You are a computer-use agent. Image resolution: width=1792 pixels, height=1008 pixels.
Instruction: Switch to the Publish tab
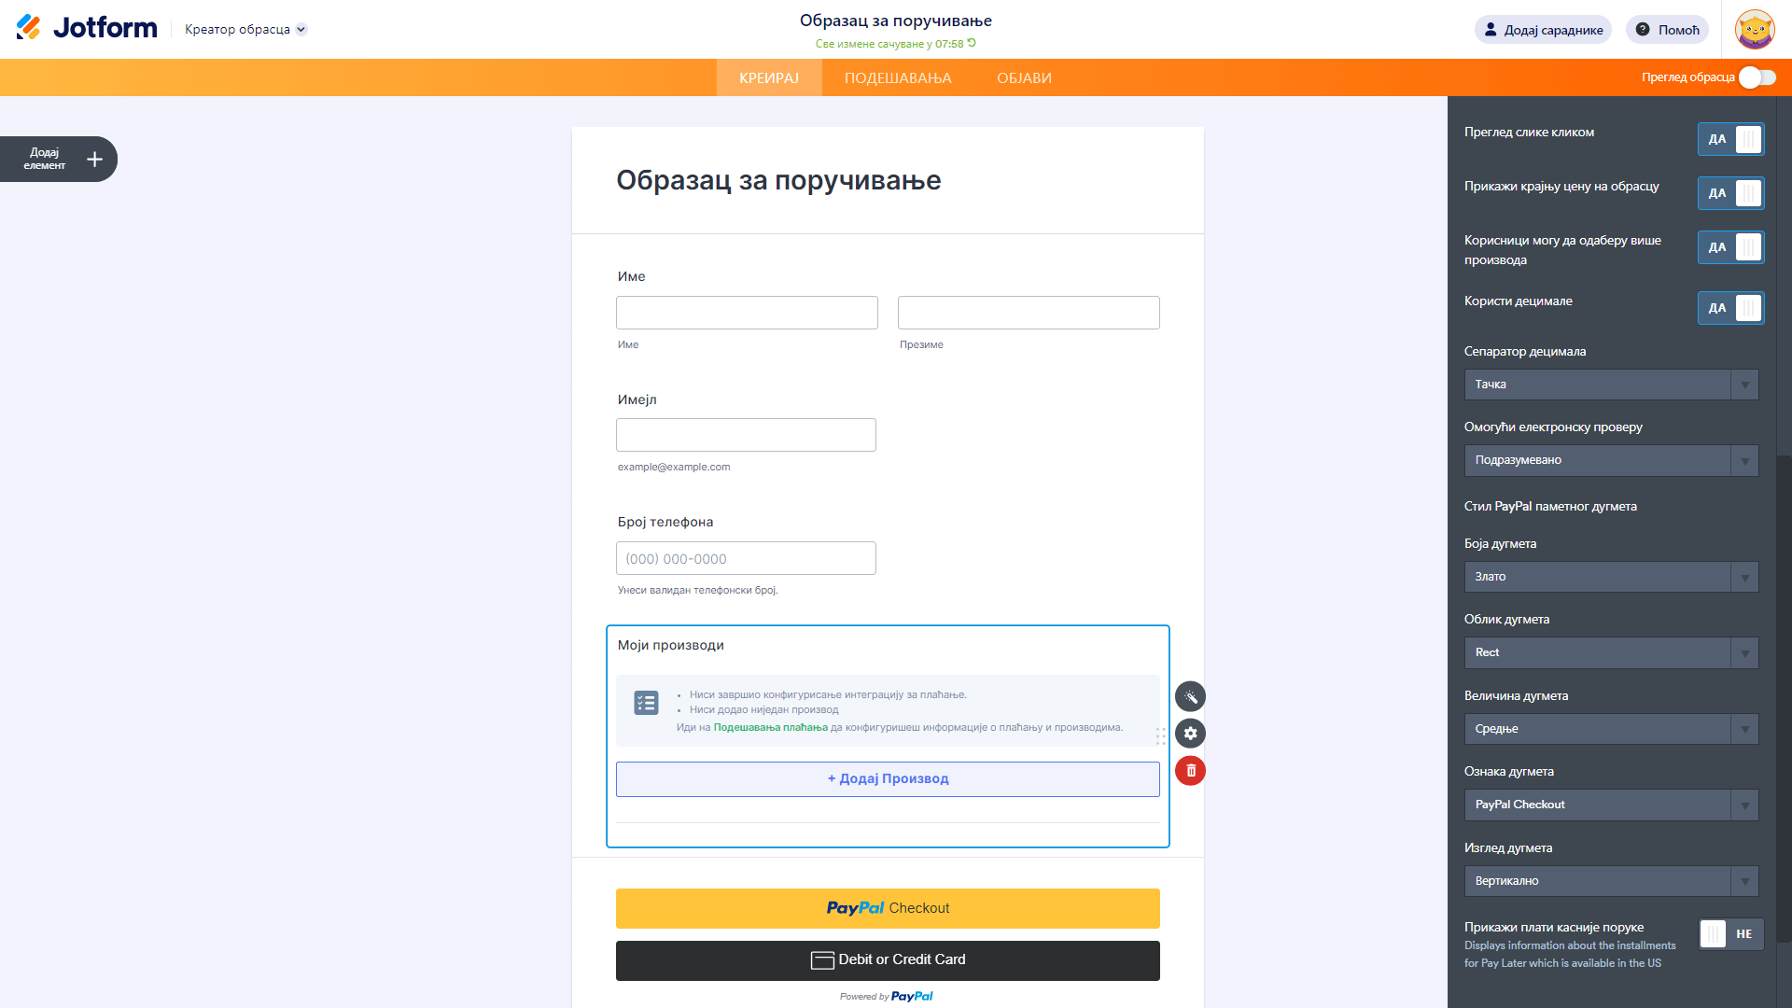pos(1024,78)
